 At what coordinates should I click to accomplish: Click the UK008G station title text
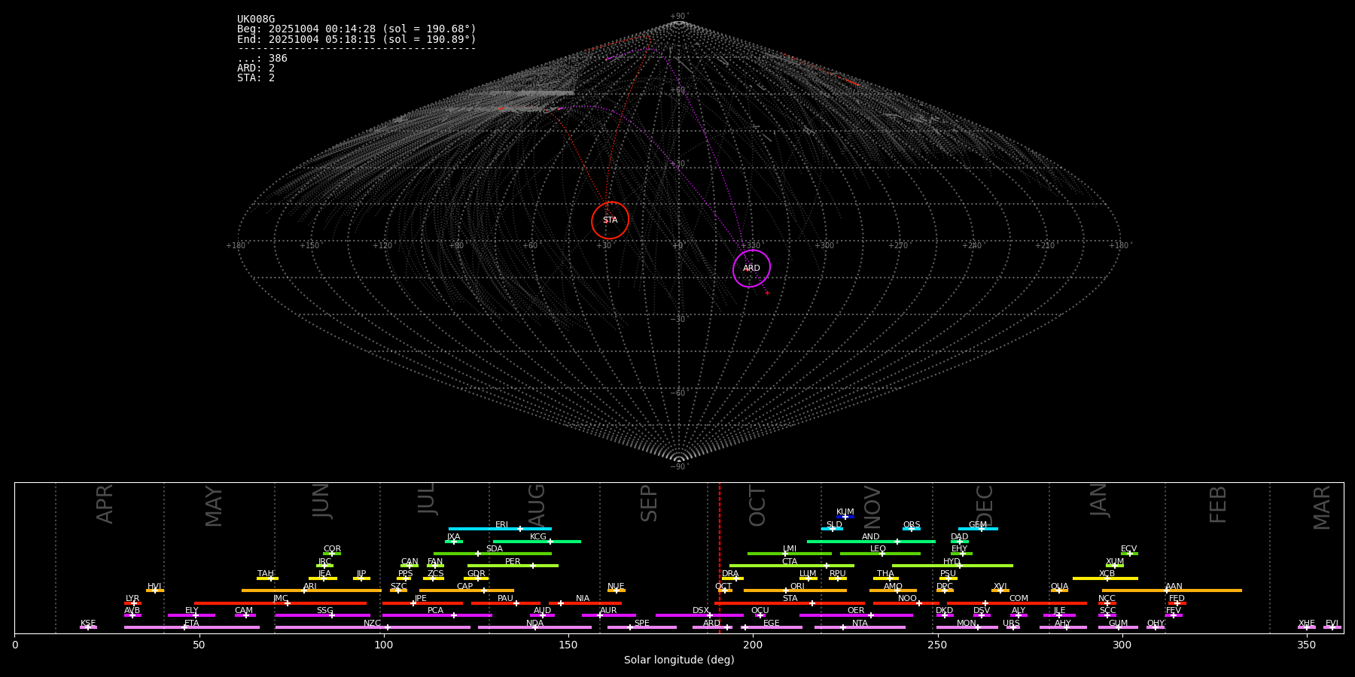[x=256, y=20]
